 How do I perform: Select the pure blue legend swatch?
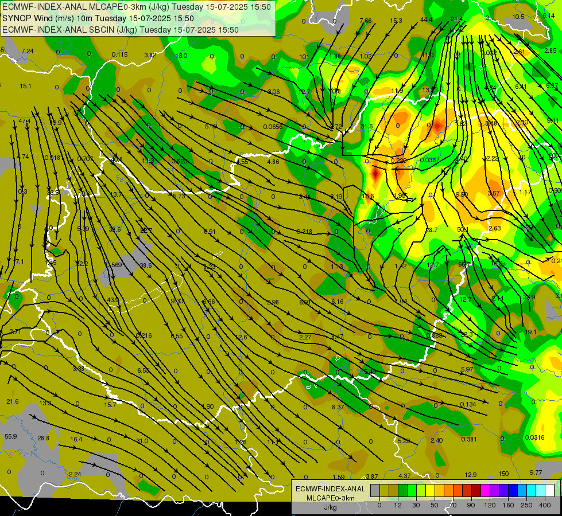(x=513, y=491)
